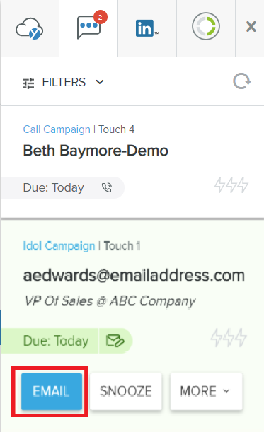This screenshot has width=264, height=432.
Task: Click the refresh icon next to filters
Action: tap(242, 81)
